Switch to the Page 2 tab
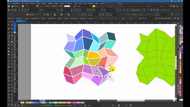 pyautogui.click(x=42, y=100)
